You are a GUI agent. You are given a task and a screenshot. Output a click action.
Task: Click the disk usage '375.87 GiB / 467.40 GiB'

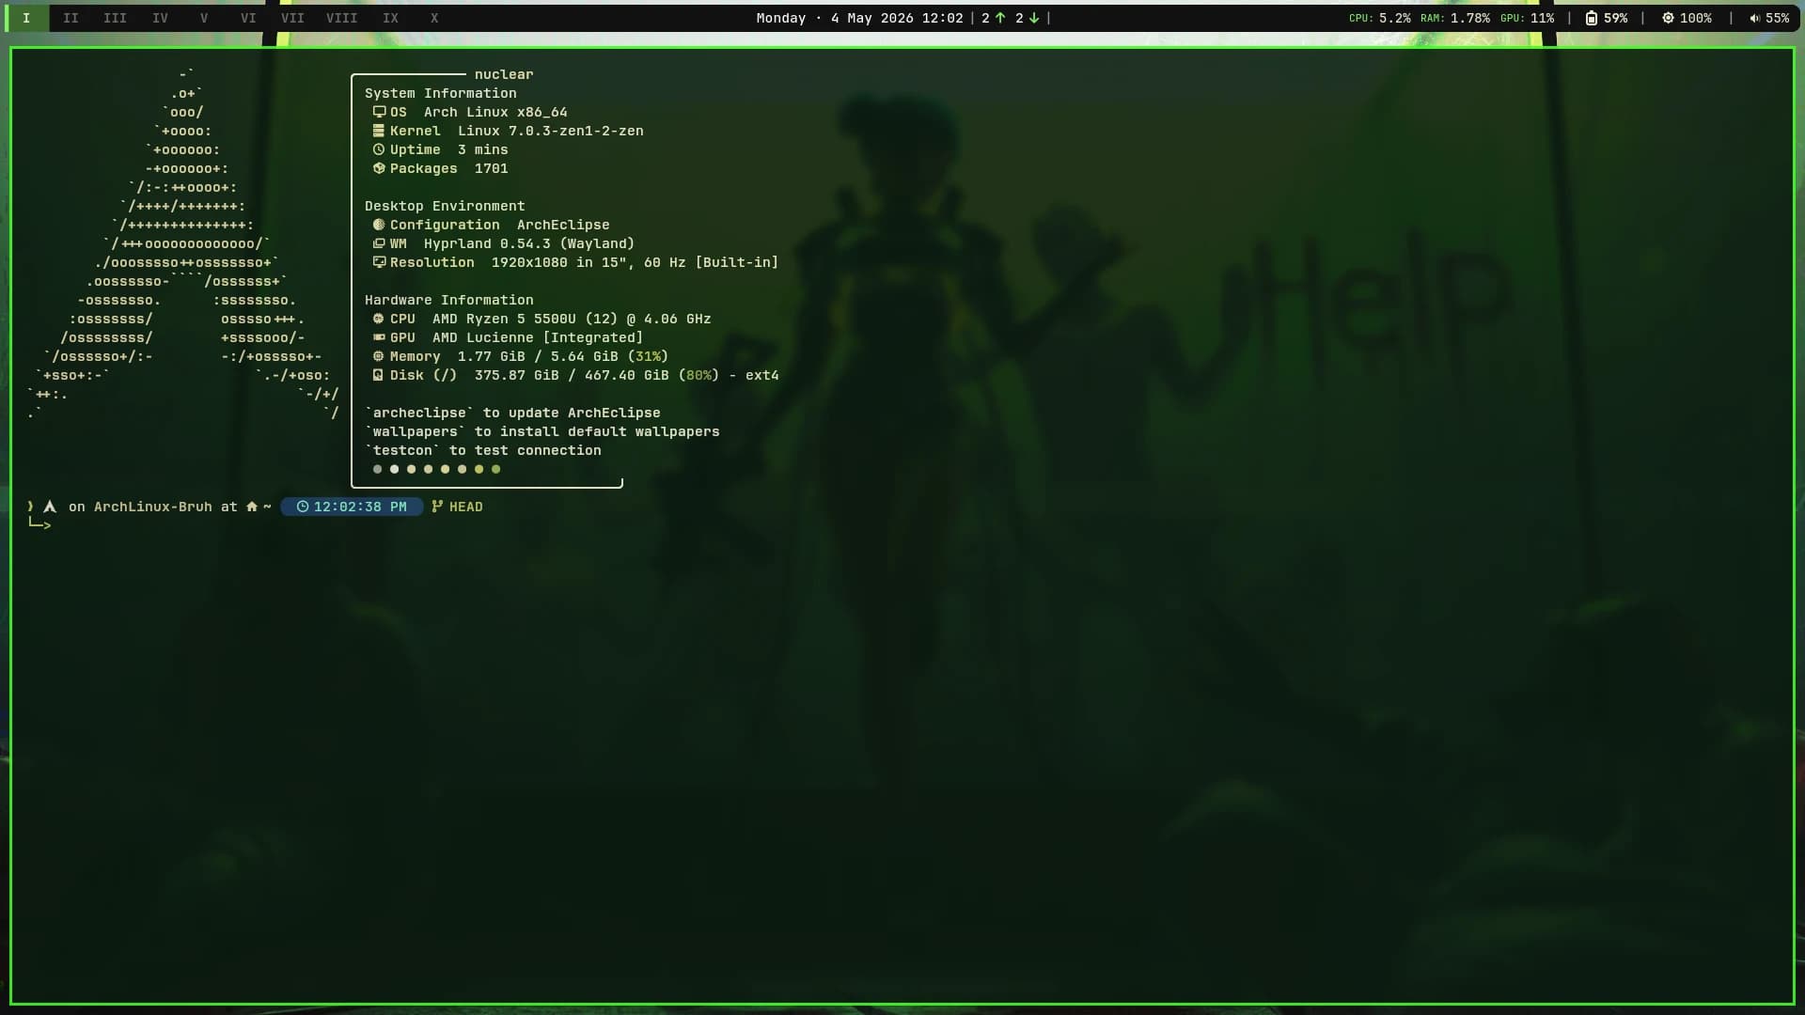[x=572, y=375]
